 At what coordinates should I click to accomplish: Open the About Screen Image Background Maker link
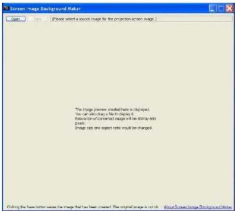coord(198,207)
